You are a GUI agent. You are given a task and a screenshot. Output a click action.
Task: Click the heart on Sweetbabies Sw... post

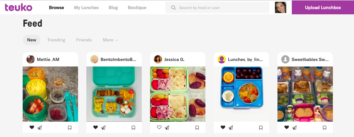tap(287, 127)
